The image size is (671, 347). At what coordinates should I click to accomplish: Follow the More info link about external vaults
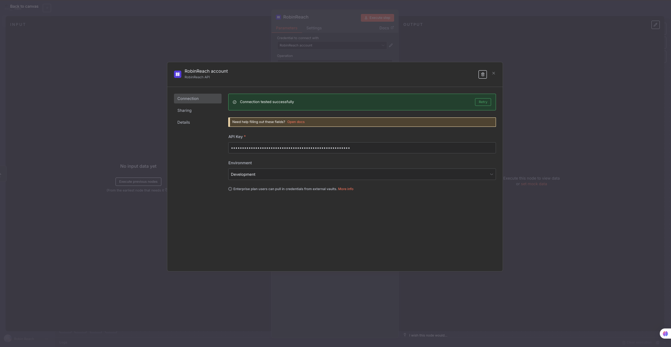pyautogui.click(x=345, y=189)
